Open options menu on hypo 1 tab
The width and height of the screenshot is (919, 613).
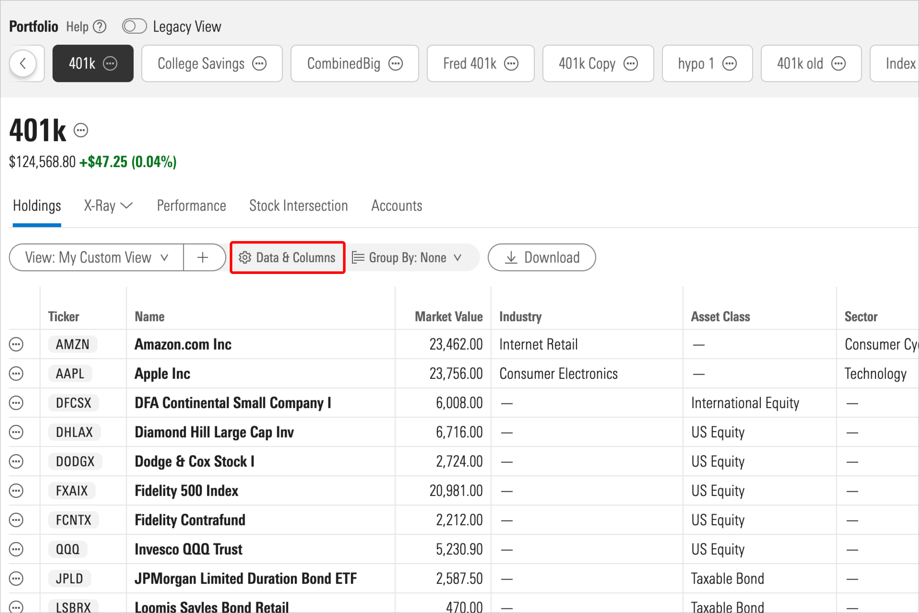[x=729, y=63]
